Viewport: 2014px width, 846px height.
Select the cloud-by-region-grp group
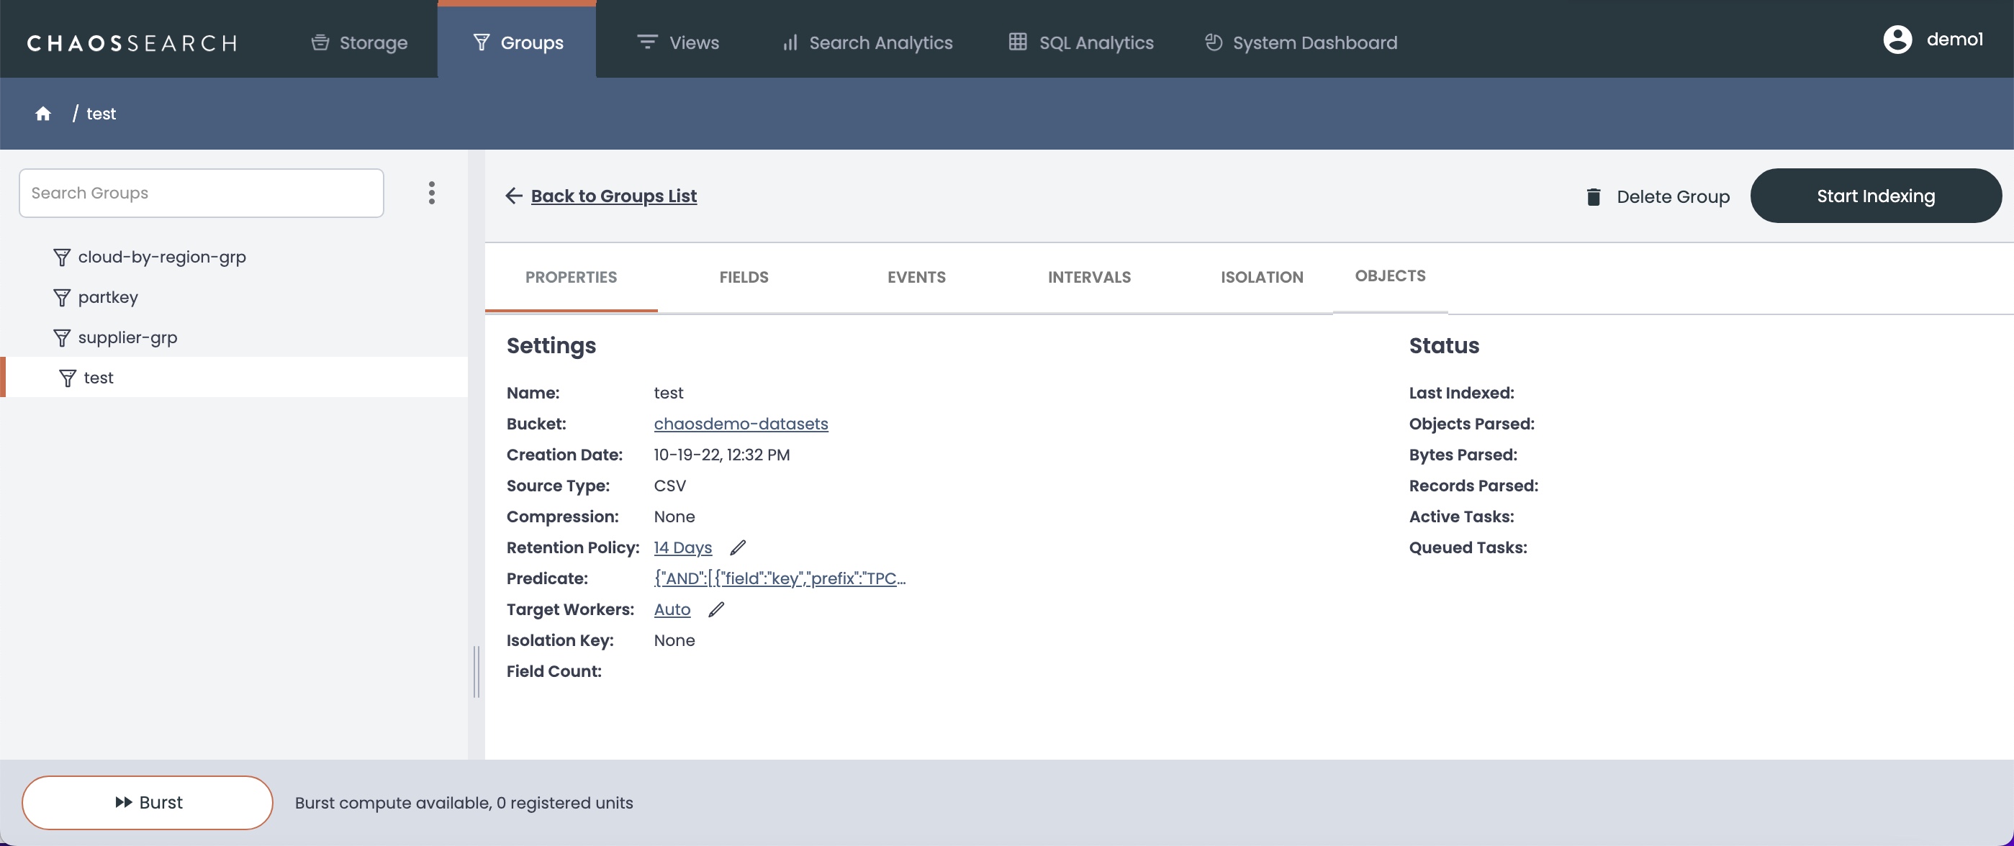pos(161,257)
